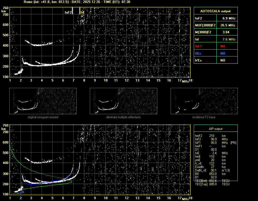258x201 pixels.
Task: Click the blue ftEs label in AUTOSCALA table
Action: click(x=198, y=54)
